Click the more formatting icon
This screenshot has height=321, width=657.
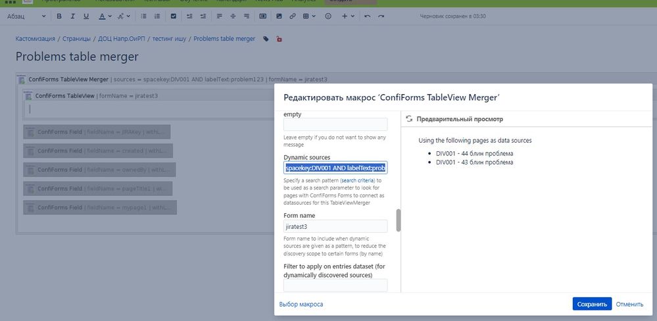pyautogui.click(x=120, y=16)
